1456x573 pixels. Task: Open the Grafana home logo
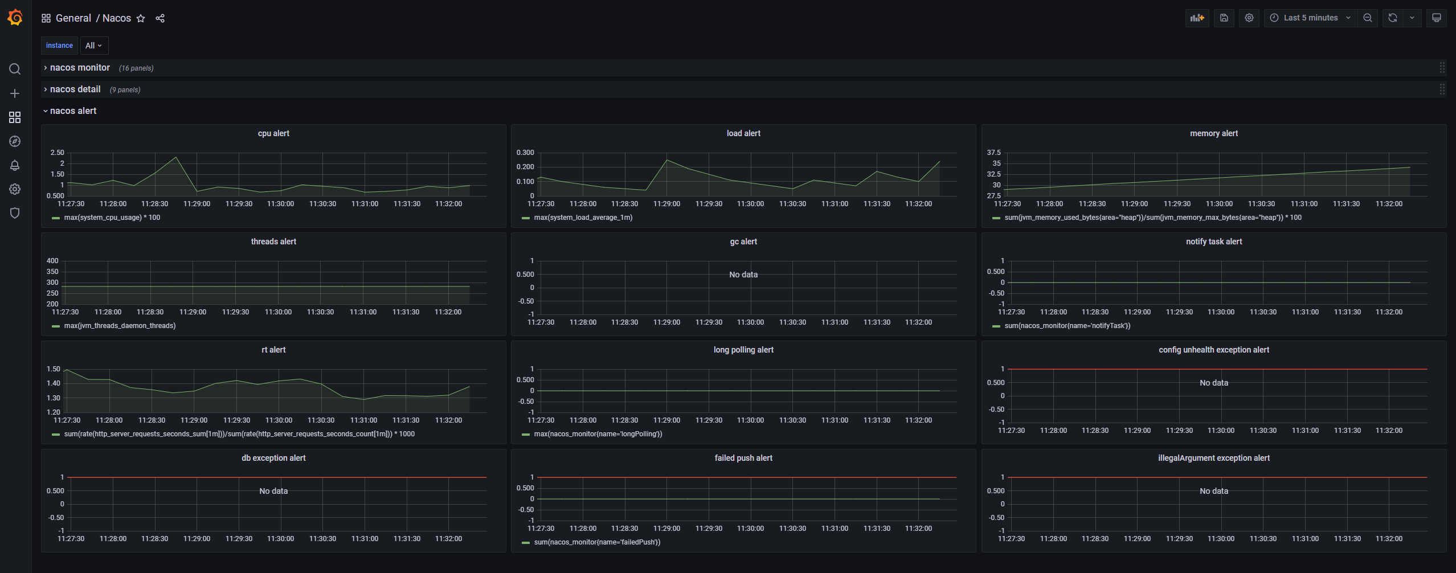tap(15, 18)
